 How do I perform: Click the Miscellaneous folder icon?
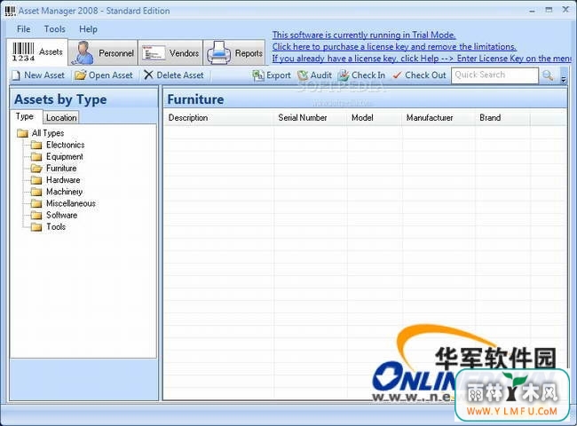(x=36, y=203)
